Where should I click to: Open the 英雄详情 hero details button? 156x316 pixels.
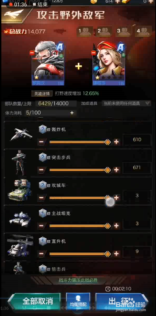click(42, 94)
